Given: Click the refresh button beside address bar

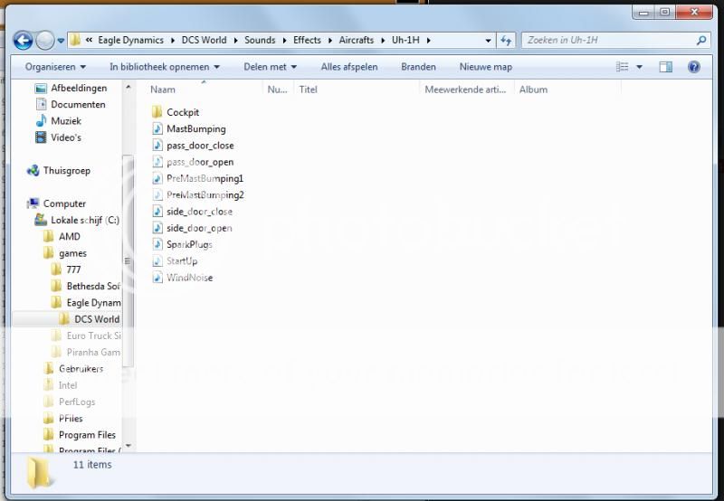Looking at the screenshot, I should pos(507,41).
